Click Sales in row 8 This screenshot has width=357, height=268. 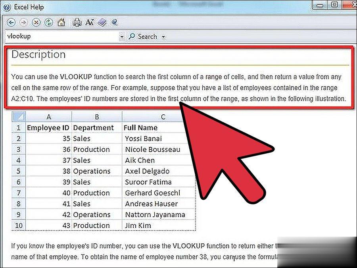(x=97, y=204)
